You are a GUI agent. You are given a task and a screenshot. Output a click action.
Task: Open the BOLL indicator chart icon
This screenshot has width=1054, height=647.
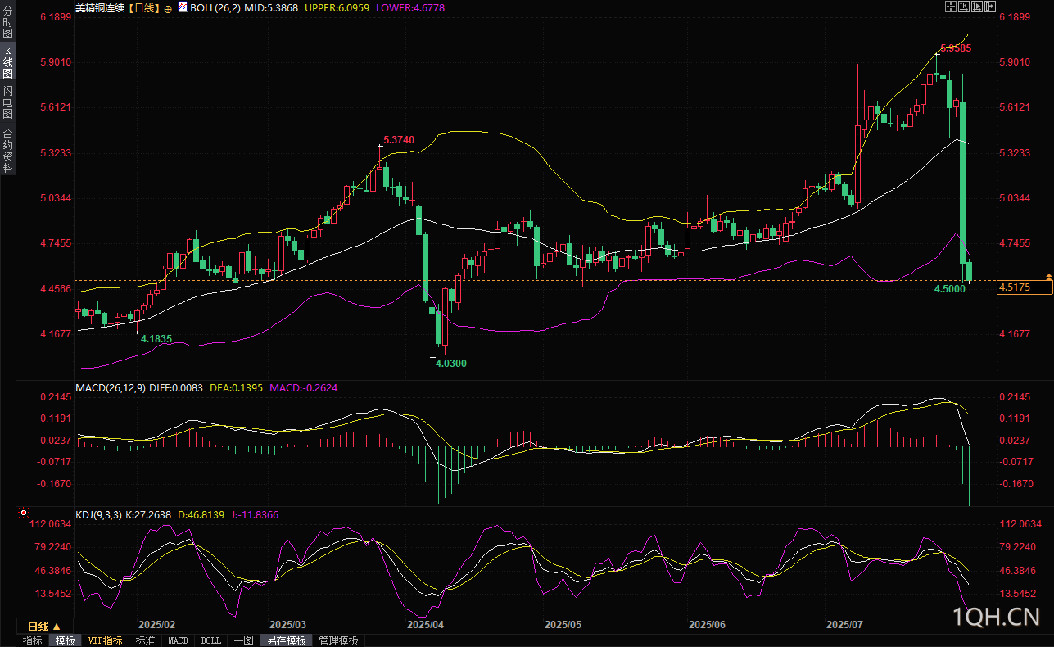(183, 7)
